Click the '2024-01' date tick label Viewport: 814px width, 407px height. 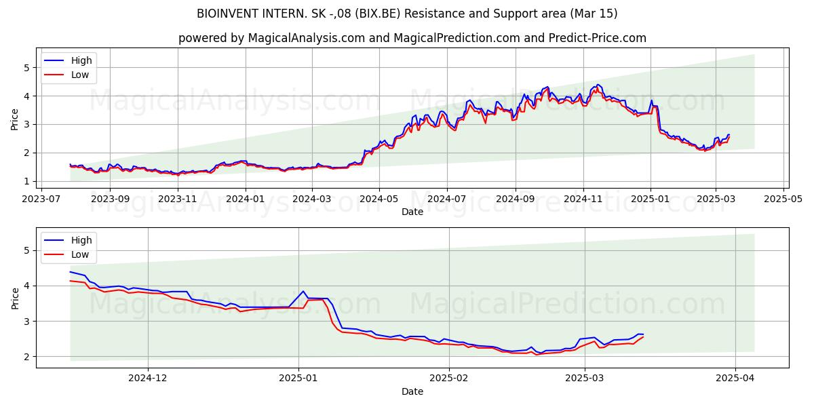point(245,199)
